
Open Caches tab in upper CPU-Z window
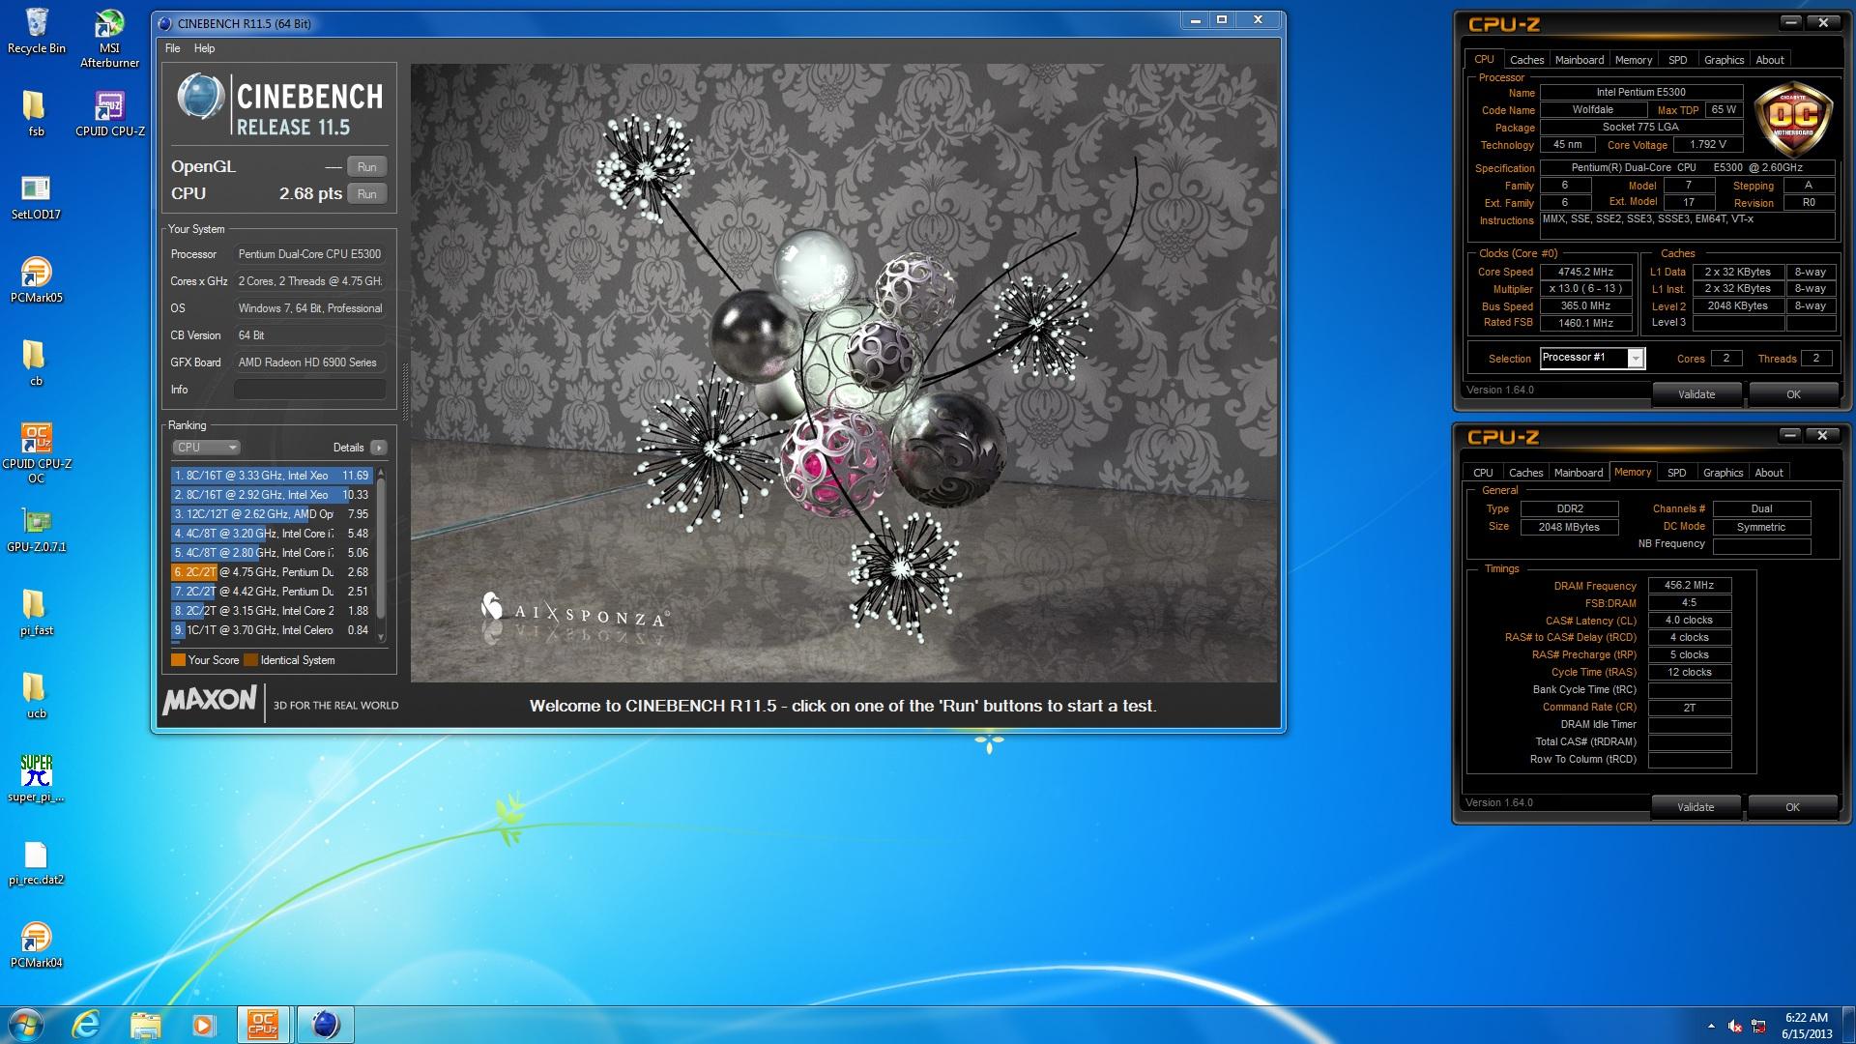tap(1526, 60)
